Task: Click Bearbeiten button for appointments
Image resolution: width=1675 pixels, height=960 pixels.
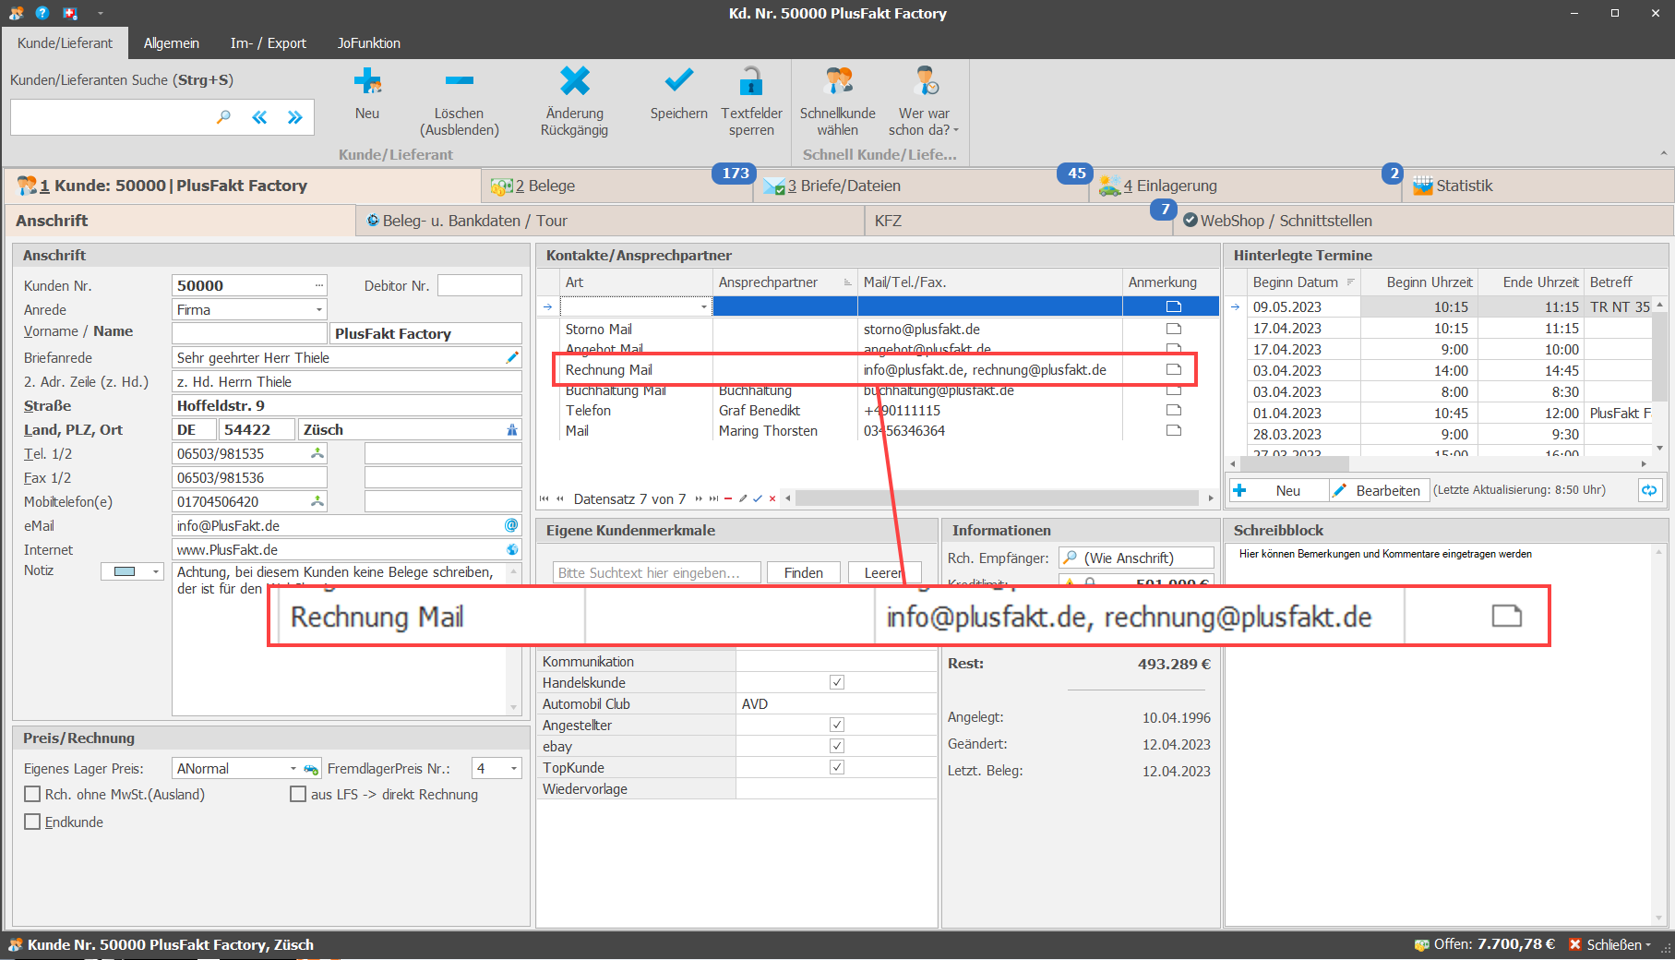Action: (1379, 490)
